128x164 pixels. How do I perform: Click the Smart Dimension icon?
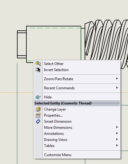click(x=38, y=121)
